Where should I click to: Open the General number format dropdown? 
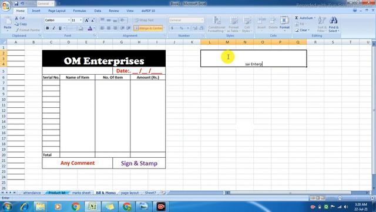coord(202,20)
